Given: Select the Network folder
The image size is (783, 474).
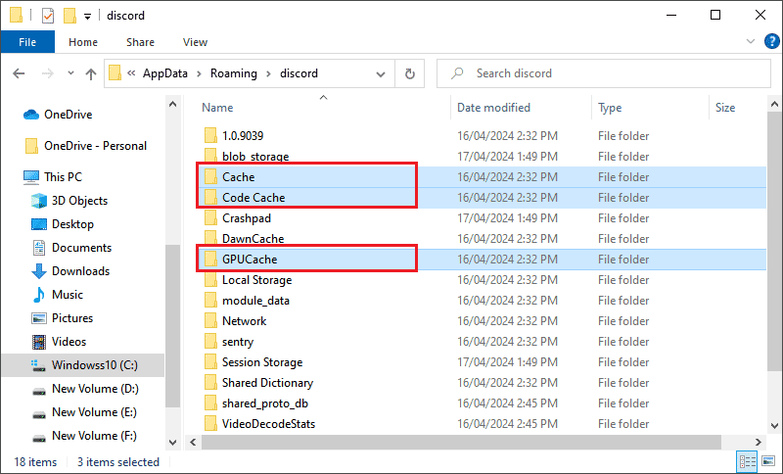Looking at the screenshot, I should click(244, 320).
